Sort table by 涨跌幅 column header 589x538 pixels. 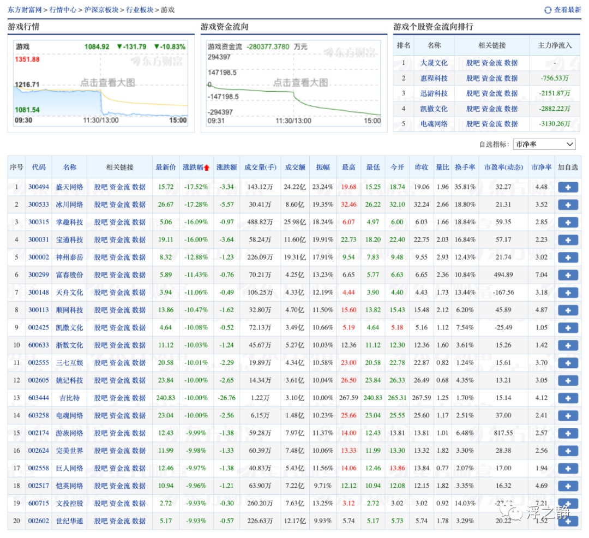point(196,168)
